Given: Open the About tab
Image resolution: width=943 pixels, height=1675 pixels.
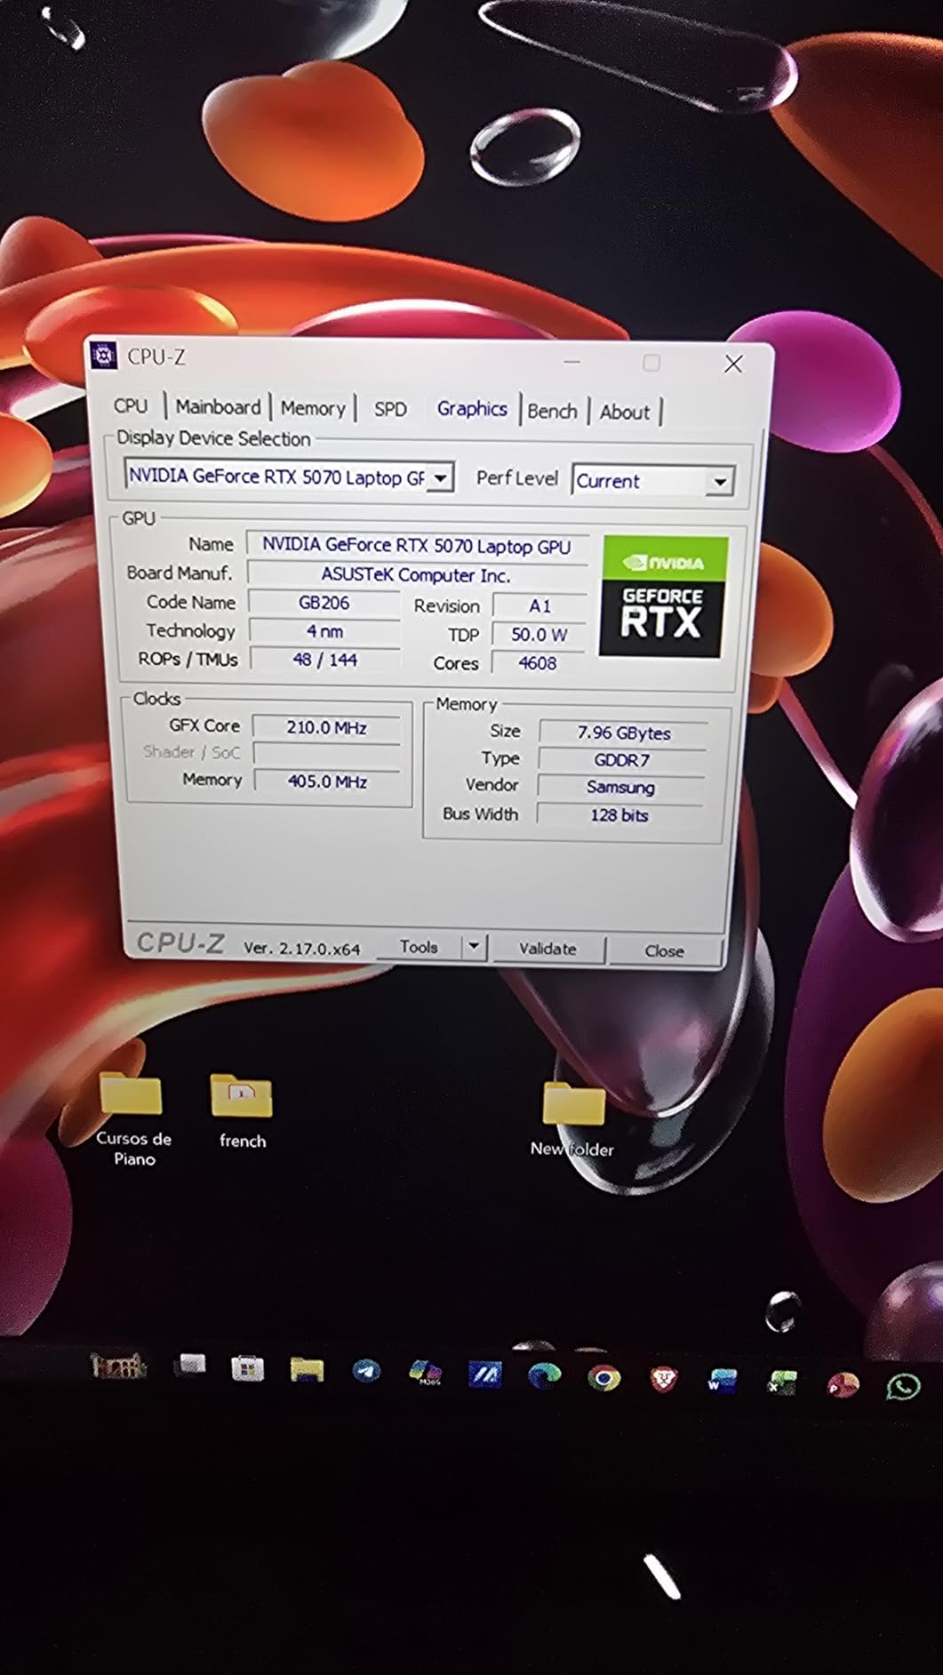Looking at the screenshot, I should click(624, 413).
